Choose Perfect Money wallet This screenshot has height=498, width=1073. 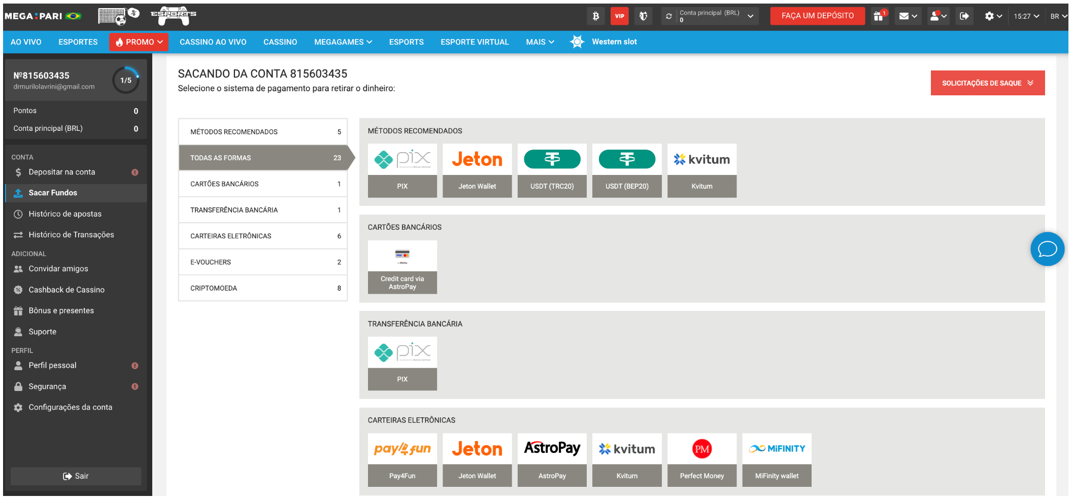click(x=701, y=460)
